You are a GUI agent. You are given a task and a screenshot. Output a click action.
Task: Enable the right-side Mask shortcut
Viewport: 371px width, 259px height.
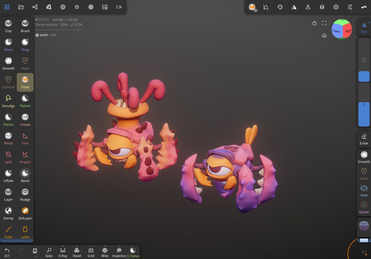click(364, 174)
